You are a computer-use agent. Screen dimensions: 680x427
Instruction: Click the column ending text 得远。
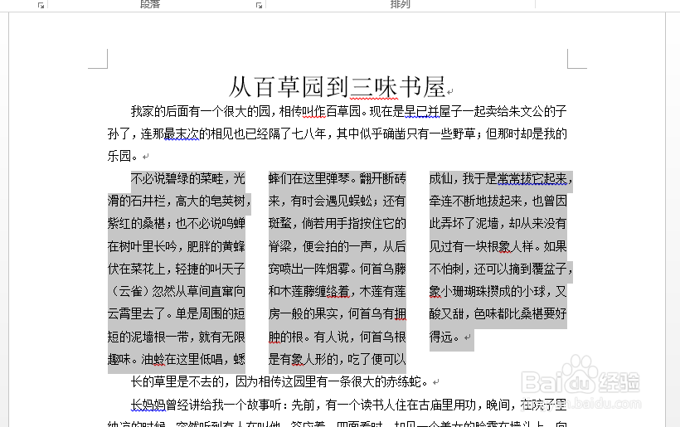click(x=445, y=337)
